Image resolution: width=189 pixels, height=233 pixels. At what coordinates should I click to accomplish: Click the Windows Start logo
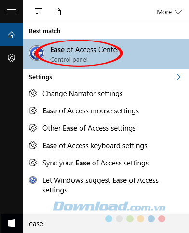pyautogui.click(x=12, y=223)
